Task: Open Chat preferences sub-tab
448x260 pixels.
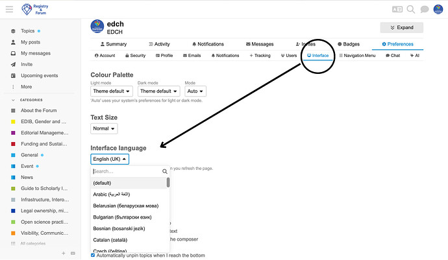Action: (x=393, y=55)
